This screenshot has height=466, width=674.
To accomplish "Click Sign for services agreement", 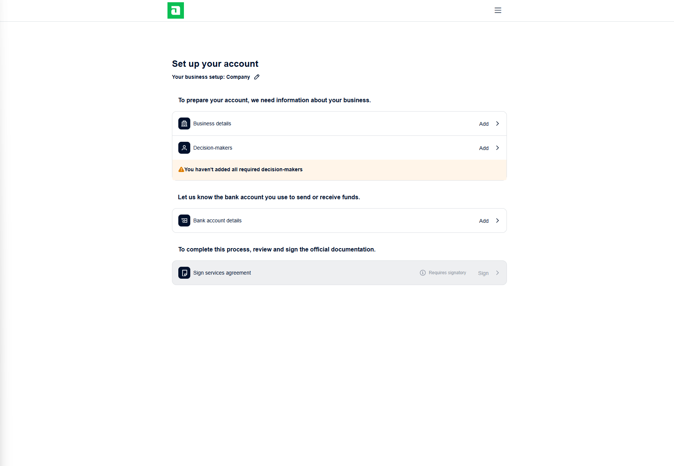I will tap(483, 273).
